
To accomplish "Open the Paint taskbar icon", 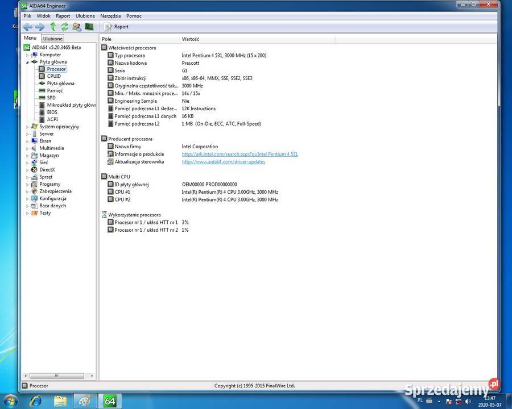I will point(85,401).
